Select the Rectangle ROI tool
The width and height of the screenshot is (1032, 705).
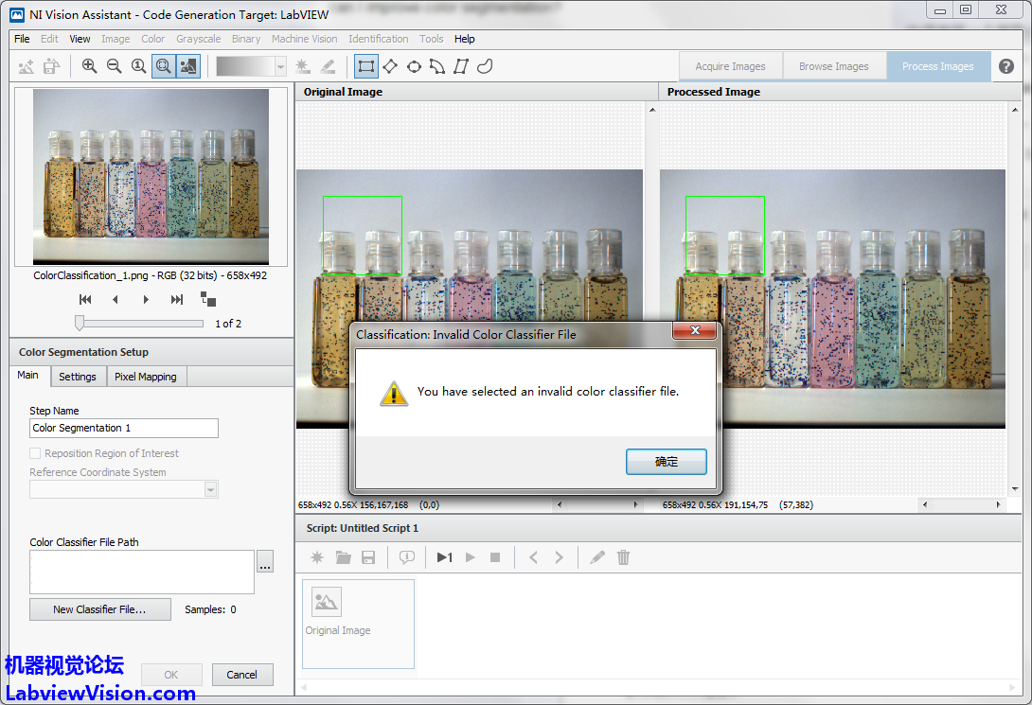click(365, 66)
